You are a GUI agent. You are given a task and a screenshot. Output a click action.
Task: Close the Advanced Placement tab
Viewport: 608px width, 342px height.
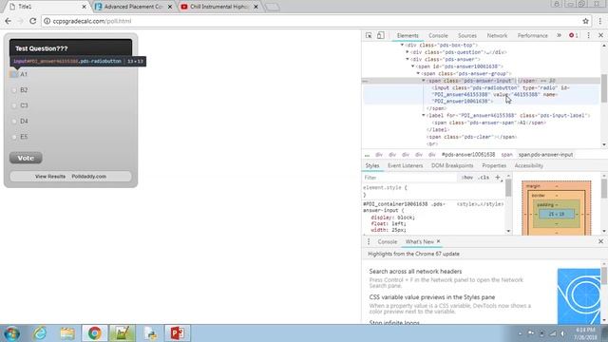pos(170,7)
